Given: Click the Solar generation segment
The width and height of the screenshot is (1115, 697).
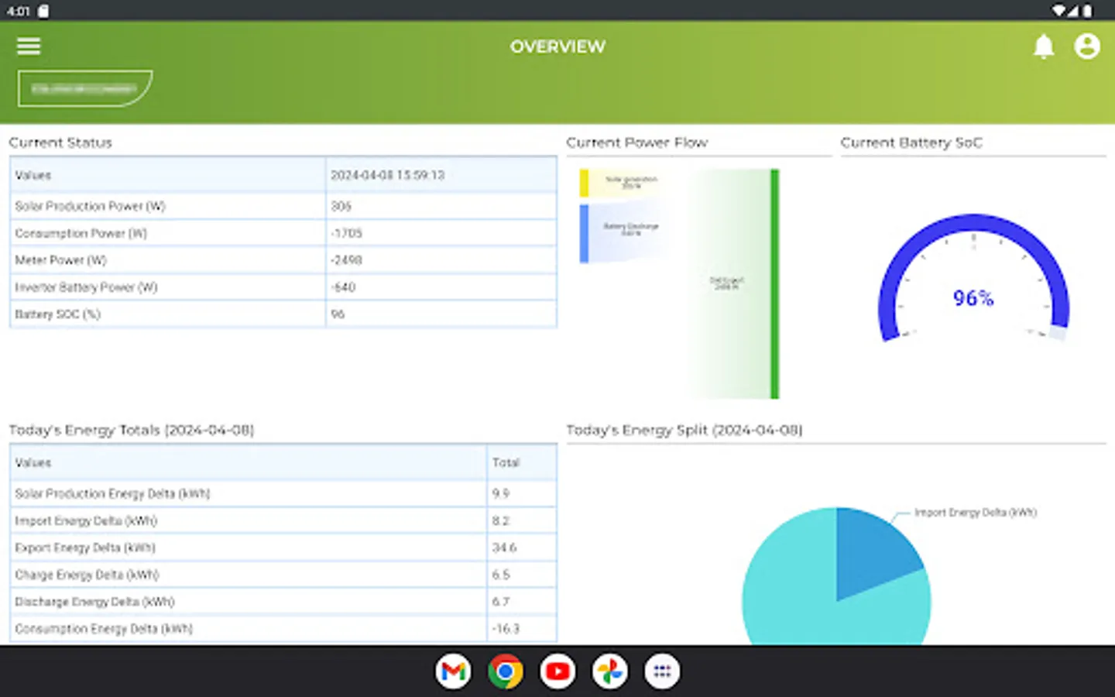Looking at the screenshot, I should [619, 180].
